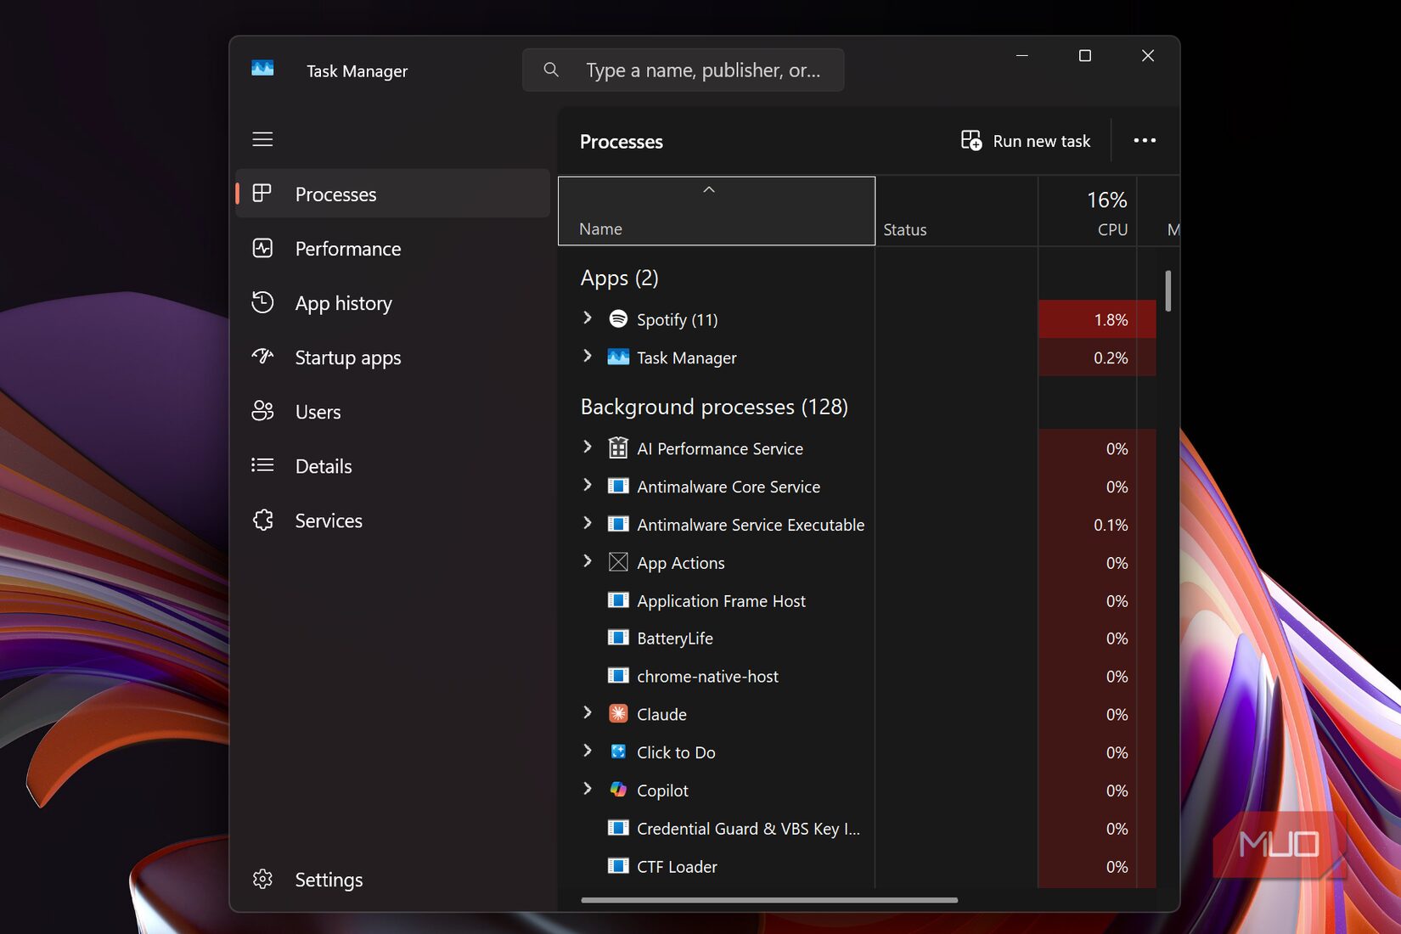Viewport: 1401px width, 934px height.
Task: Click the Processes sidebar icon
Action: point(262,194)
